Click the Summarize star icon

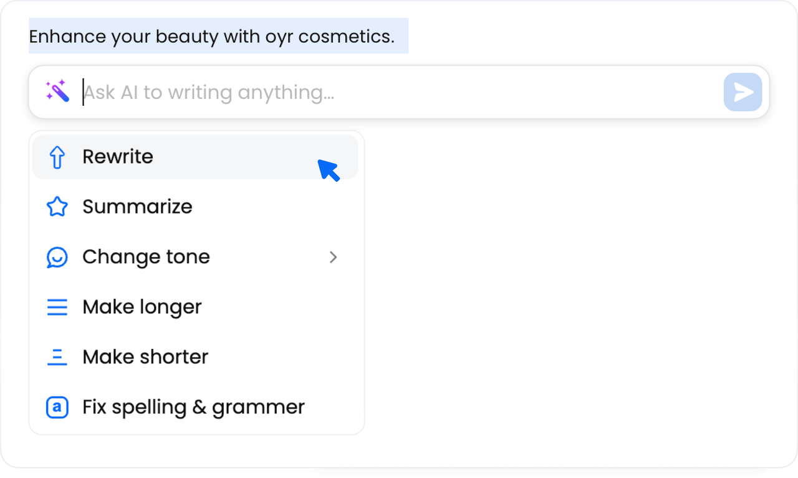point(57,207)
